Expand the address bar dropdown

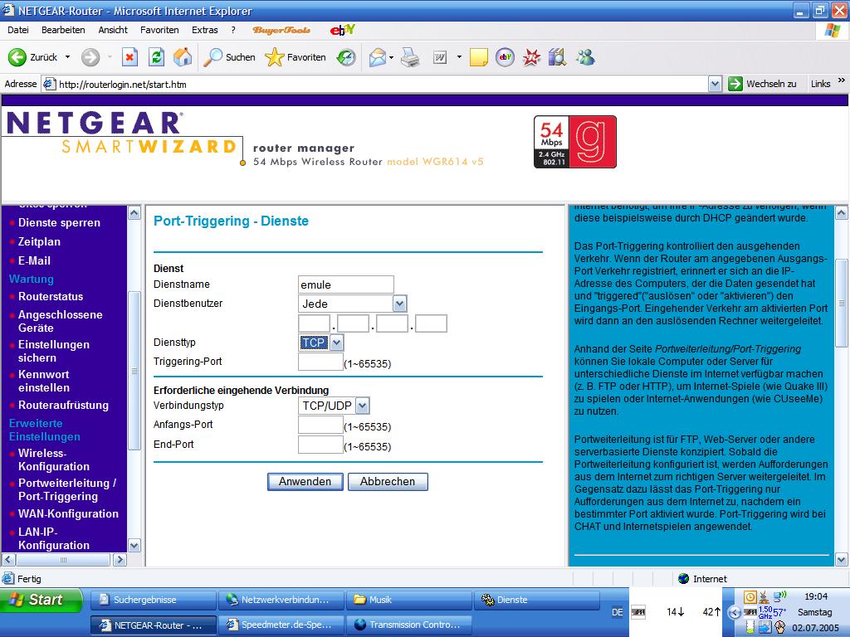(x=715, y=84)
